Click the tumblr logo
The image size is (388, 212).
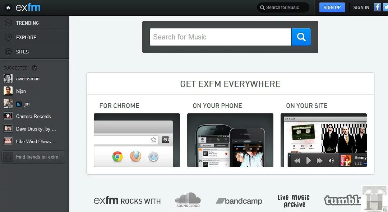pyautogui.click(x=343, y=200)
